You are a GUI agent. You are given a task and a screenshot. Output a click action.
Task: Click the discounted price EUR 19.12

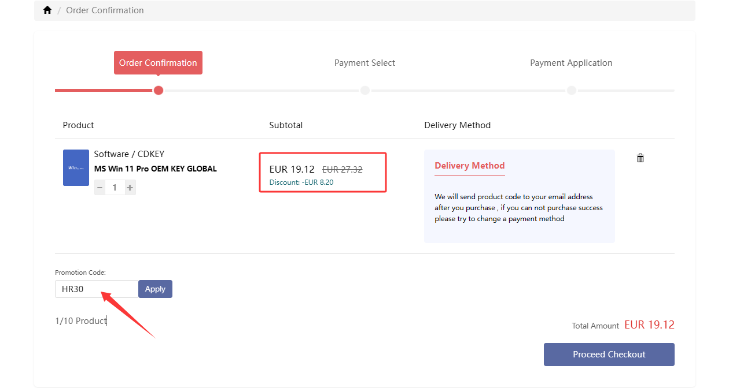tap(292, 169)
